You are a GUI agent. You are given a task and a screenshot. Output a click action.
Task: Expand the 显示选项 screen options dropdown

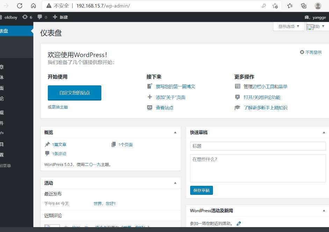pyautogui.click(x=289, y=27)
